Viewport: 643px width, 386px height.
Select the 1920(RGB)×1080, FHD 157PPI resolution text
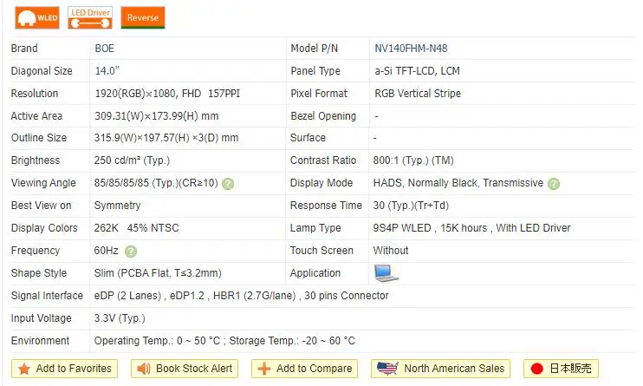click(x=167, y=94)
